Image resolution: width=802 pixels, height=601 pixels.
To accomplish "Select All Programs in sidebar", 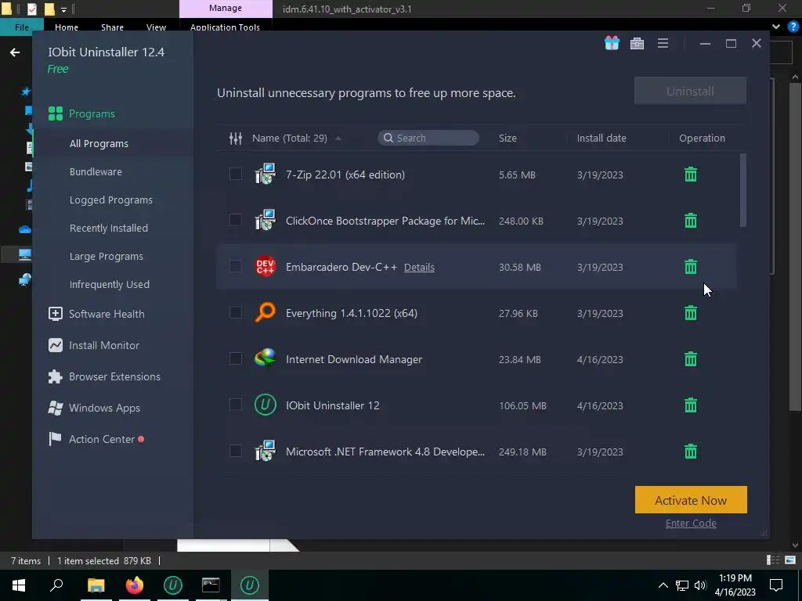I will 99,144.
